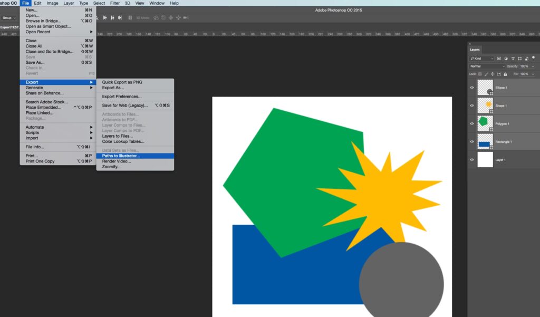
Task: Select the Shape 1 layer thumbnail
Action: click(x=485, y=105)
